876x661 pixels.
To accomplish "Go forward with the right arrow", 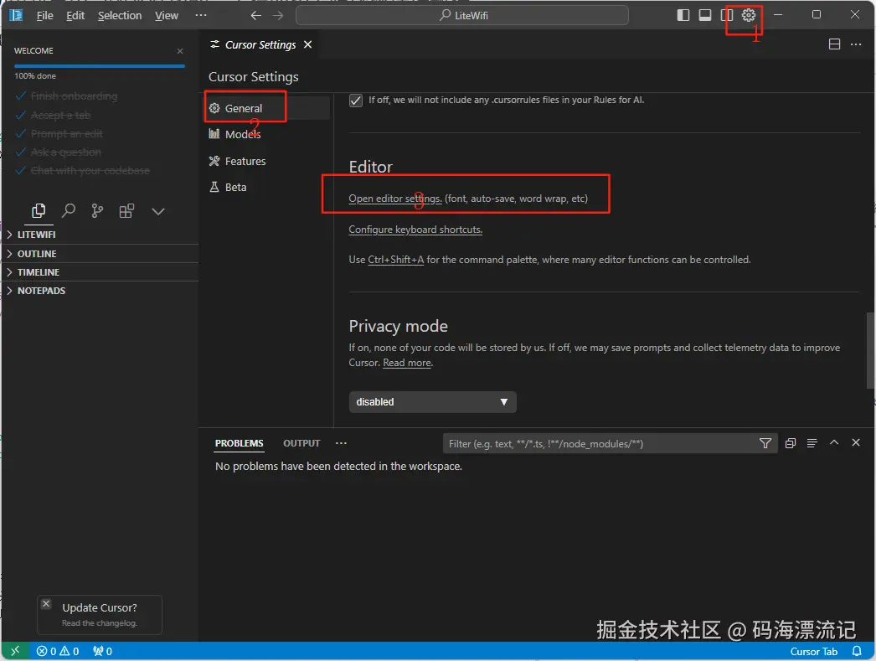I will click(x=278, y=16).
